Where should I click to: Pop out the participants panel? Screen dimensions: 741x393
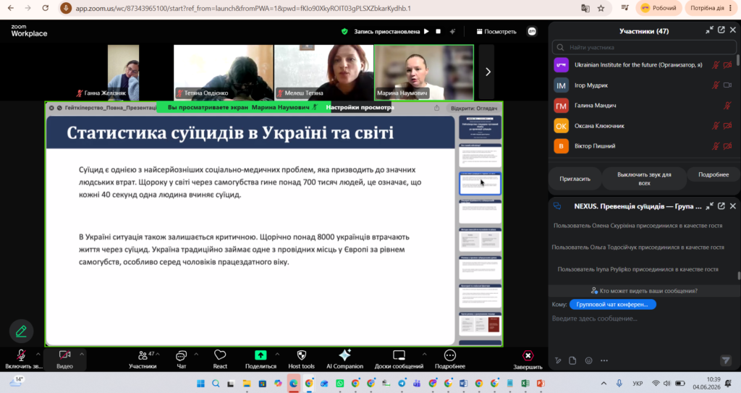[x=721, y=30]
